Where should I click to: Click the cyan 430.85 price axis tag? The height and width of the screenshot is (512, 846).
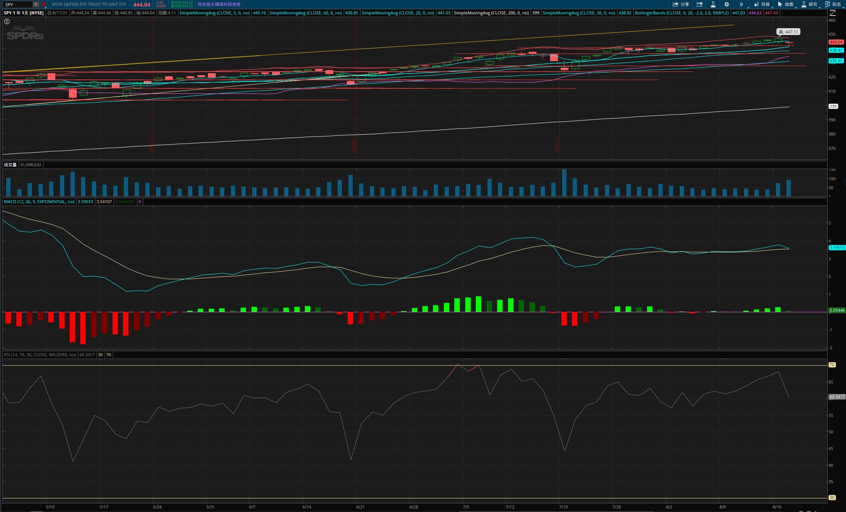[836, 61]
